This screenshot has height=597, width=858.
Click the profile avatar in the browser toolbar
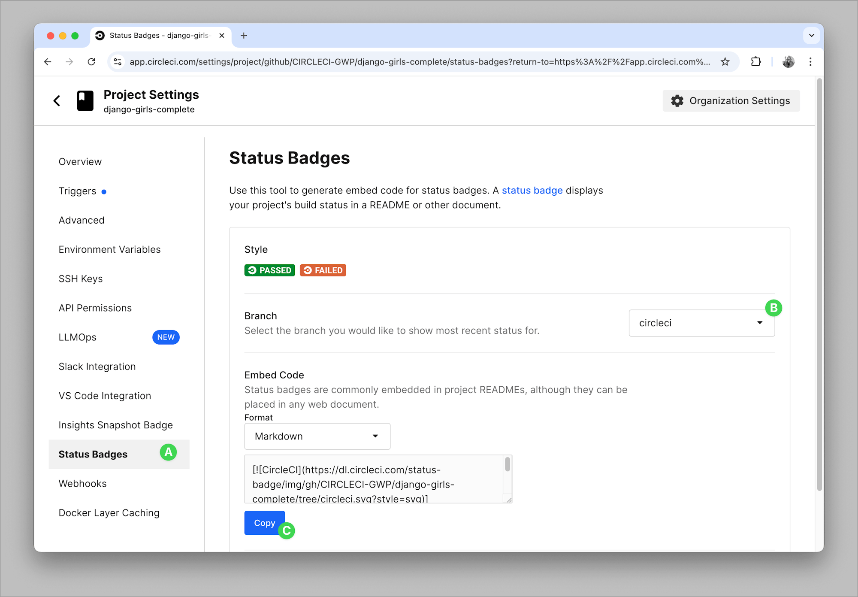click(x=789, y=61)
